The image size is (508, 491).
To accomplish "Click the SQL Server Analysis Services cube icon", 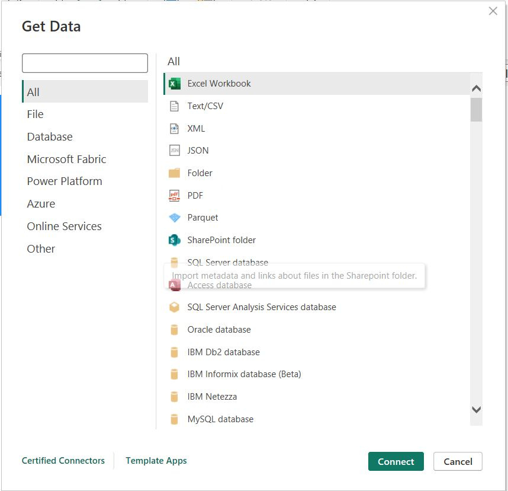I will [x=174, y=307].
